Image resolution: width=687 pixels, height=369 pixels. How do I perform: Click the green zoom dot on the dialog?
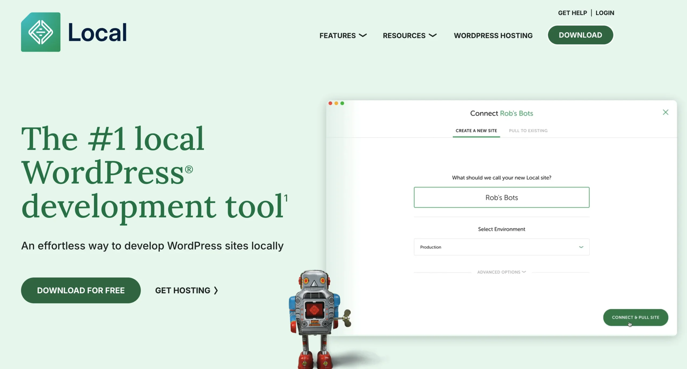click(x=342, y=103)
